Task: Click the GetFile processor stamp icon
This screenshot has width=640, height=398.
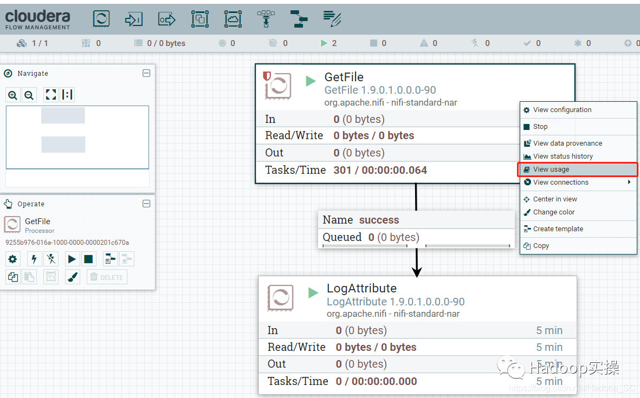Action: click(277, 86)
